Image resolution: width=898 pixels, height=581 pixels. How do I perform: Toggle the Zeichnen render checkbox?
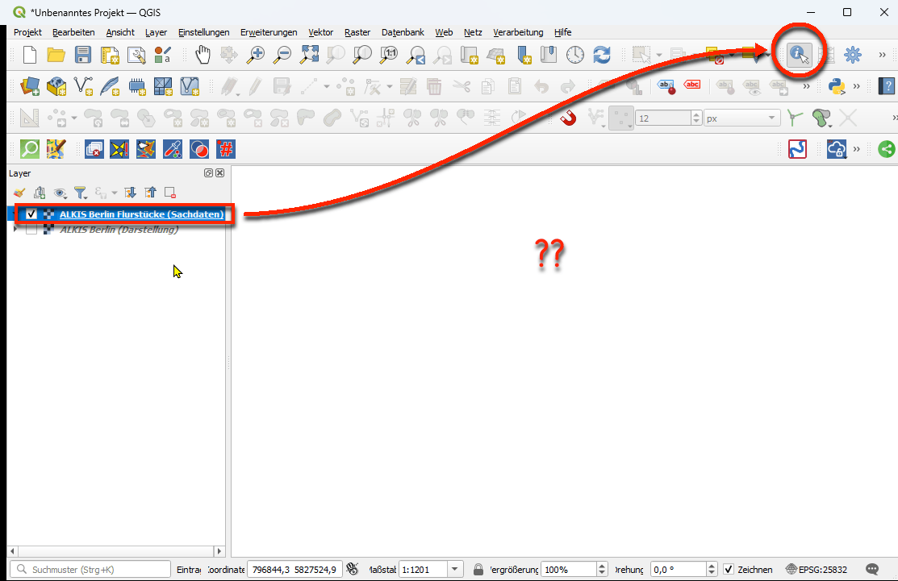pyautogui.click(x=729, y=569)
